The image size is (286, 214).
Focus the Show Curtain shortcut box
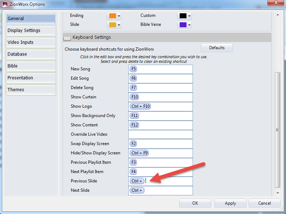[161, 97]
